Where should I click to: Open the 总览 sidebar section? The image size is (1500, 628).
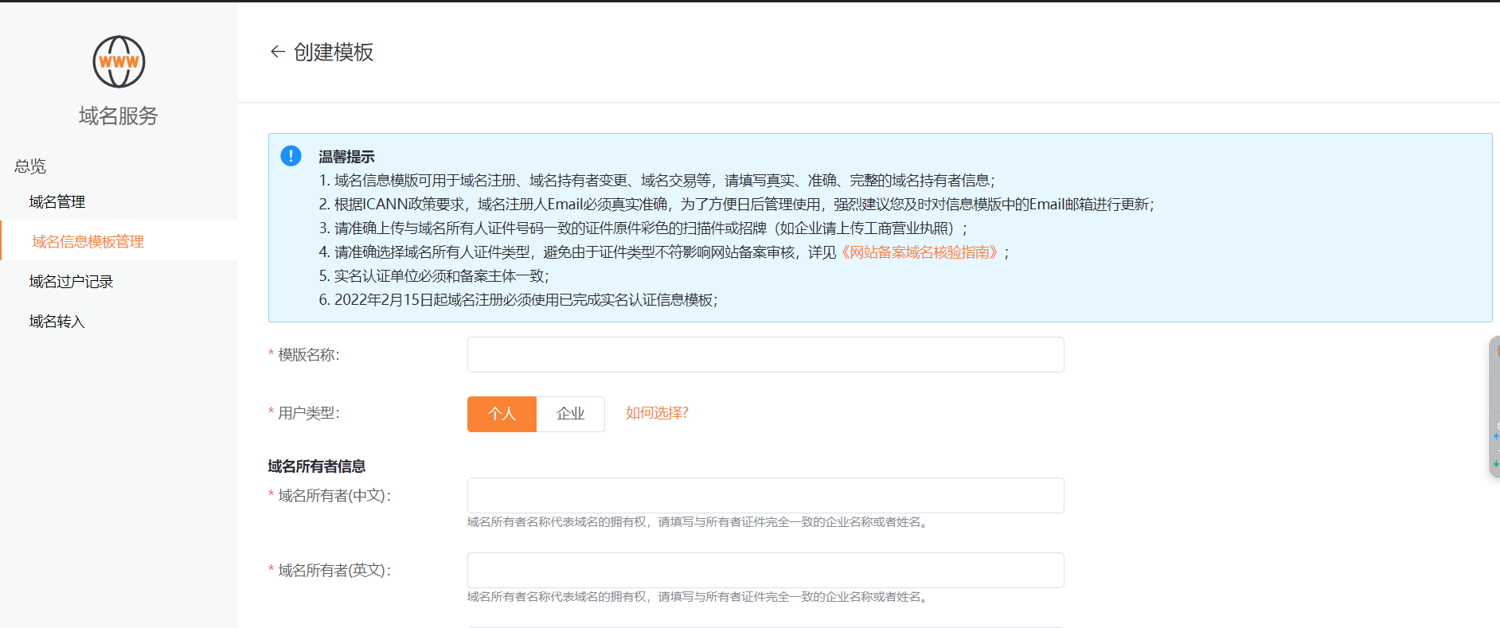[x=30, y=166]
